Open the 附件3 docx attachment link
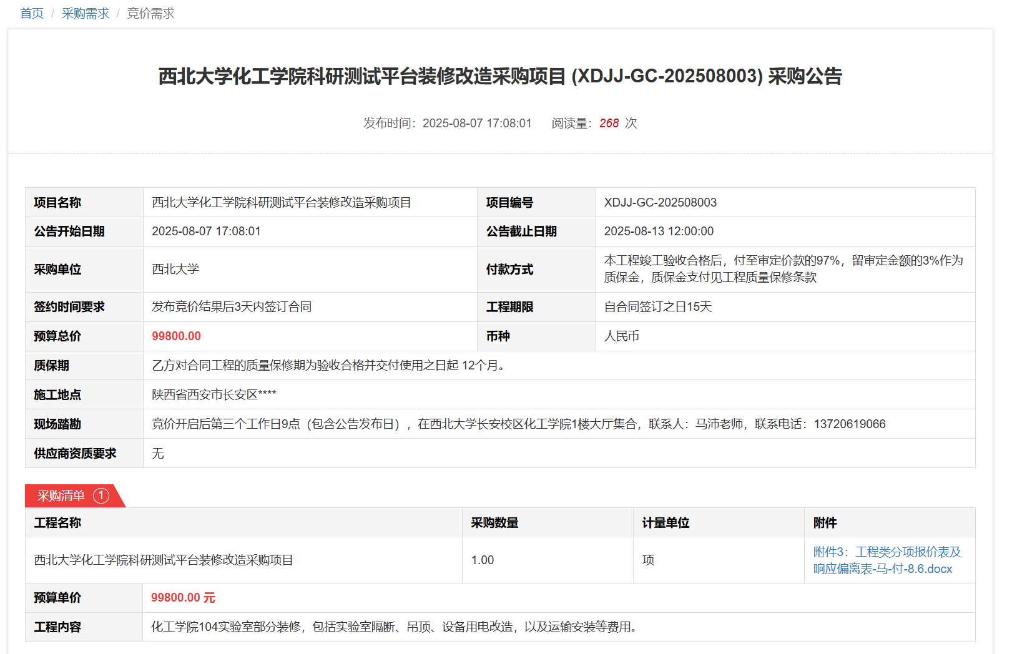Viewport: 1012px width, 654px height. pyautogui.click(x=887, y=560)
